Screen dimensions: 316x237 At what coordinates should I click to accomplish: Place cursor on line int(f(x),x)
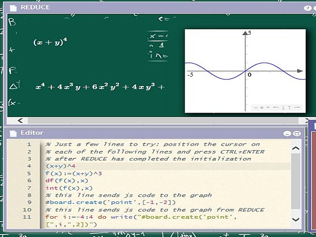69,188
